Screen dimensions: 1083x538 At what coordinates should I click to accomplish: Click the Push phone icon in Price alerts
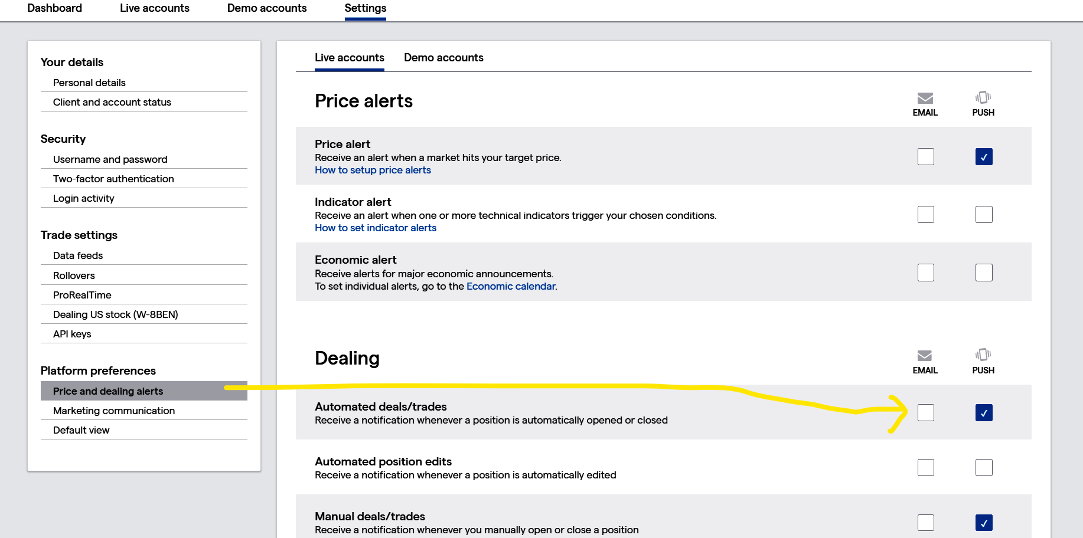tap(983, 97)
